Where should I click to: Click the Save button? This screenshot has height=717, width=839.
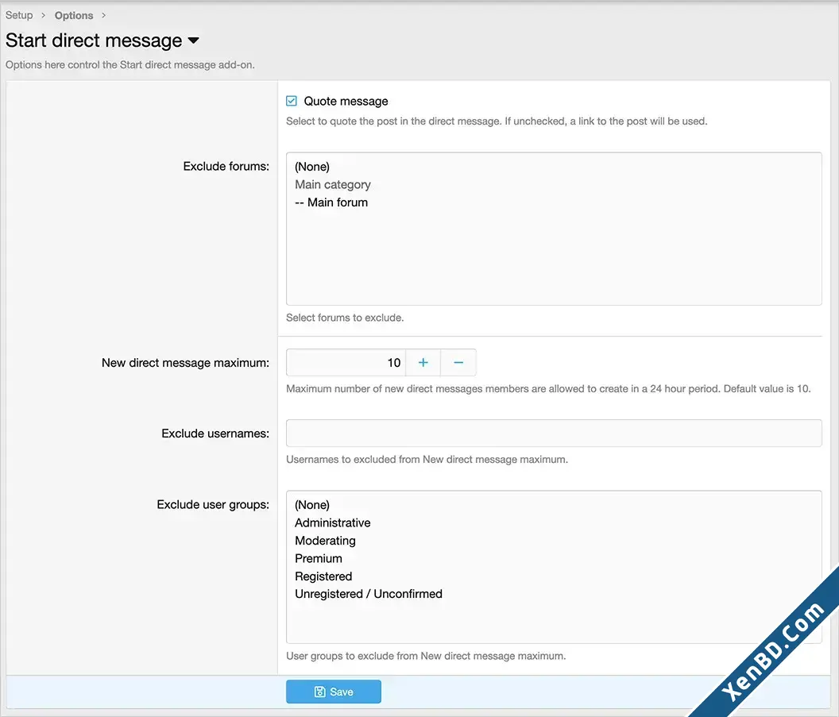point(334,692)
